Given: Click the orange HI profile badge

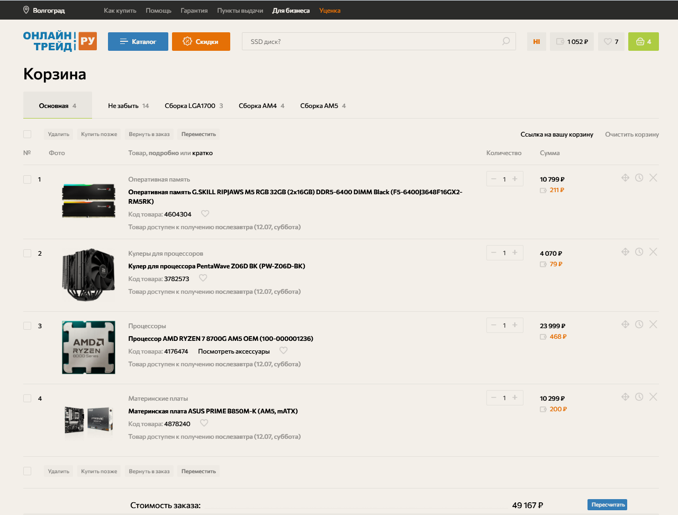Looking at the screenshot, I should tap(537, 42).
